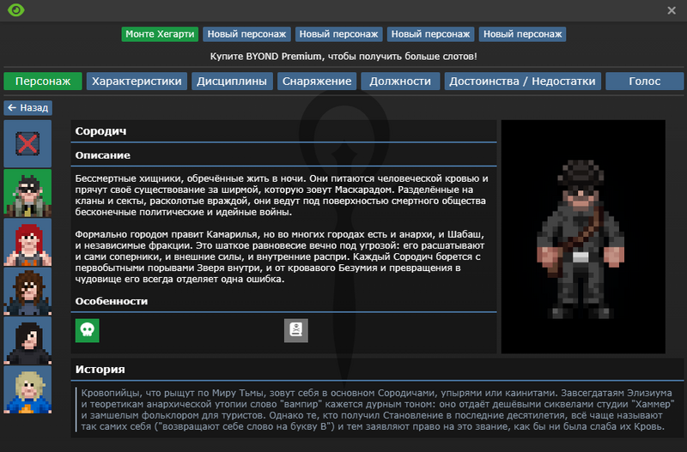Open the Достоинства / Недостатки tab
687x452 pixels.
pos(522,81)
